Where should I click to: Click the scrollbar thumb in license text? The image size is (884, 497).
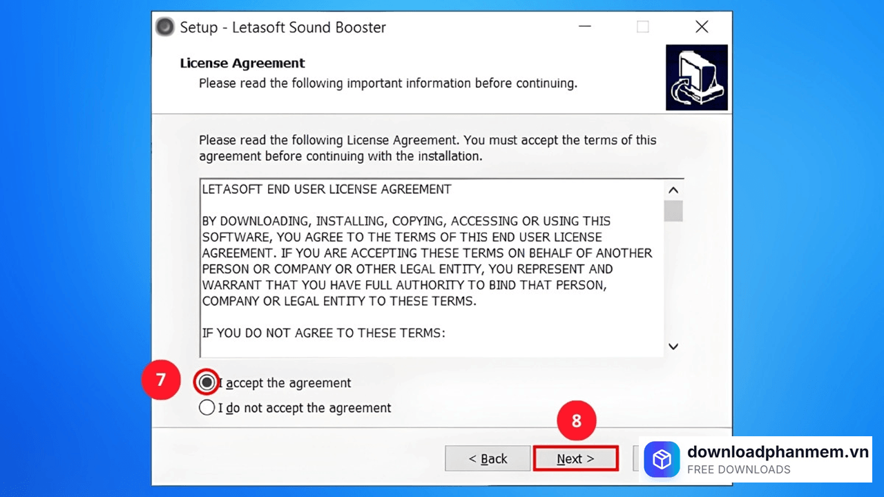[673, 211]
